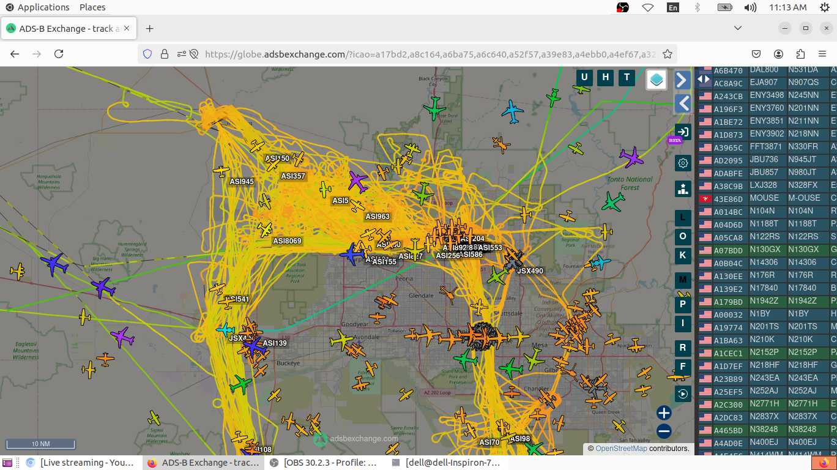Select table row with hex A243CB
Viewport: 837px width, 470px height.
767,95
